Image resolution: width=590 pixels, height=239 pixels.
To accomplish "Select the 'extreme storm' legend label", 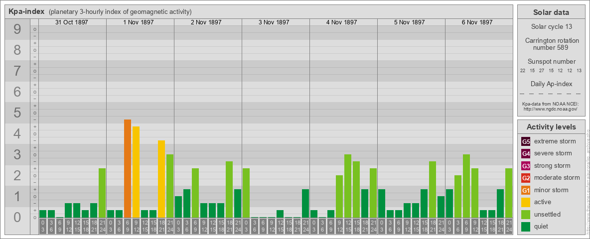I will [x=555, y=141].
